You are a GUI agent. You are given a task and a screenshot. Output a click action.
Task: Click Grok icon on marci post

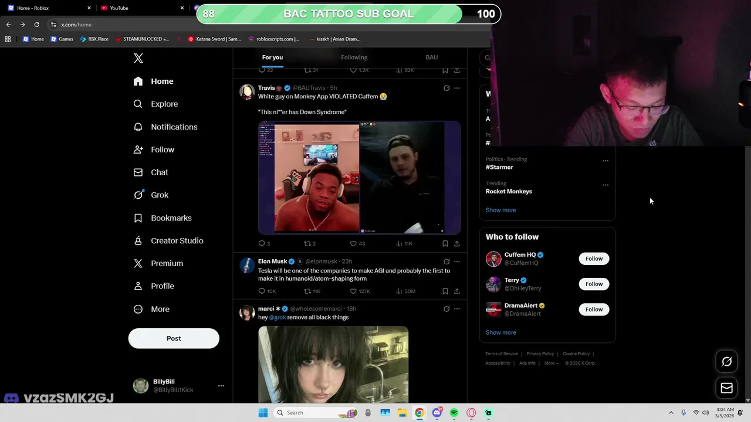coord(446,309)
